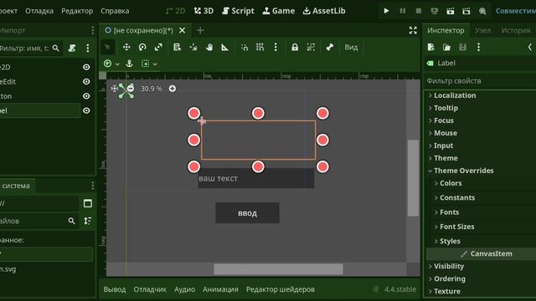This screenshot has width=536, height=301.
Task: Open the movie maker mode icon
Action: [x=482, y=11]
